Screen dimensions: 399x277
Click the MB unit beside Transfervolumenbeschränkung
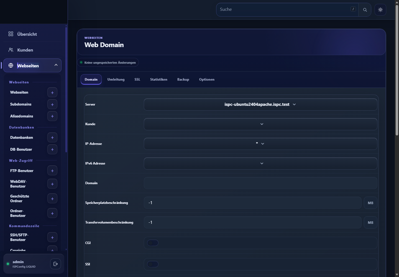(x=370, y=223)
